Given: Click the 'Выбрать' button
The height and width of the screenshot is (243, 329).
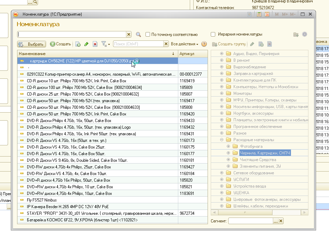Looking at the screenshot, I should [x=31, y=44].
